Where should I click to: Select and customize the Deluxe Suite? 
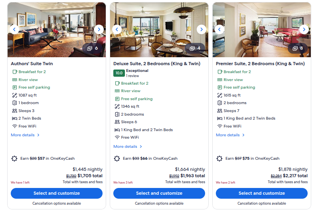click(x=159, y=194)
